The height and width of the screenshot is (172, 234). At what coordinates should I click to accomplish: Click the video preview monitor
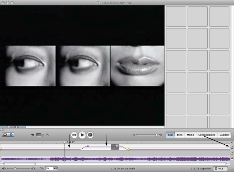pos(82,66)
